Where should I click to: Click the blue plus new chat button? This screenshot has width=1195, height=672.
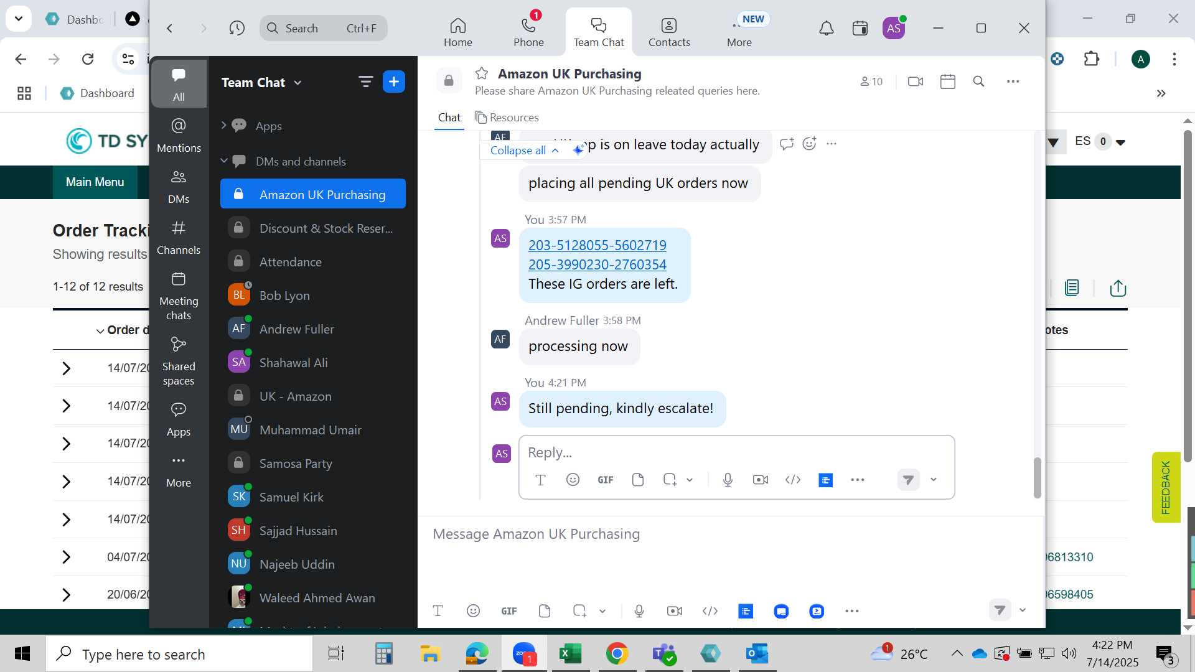click(x=394, y=82)
